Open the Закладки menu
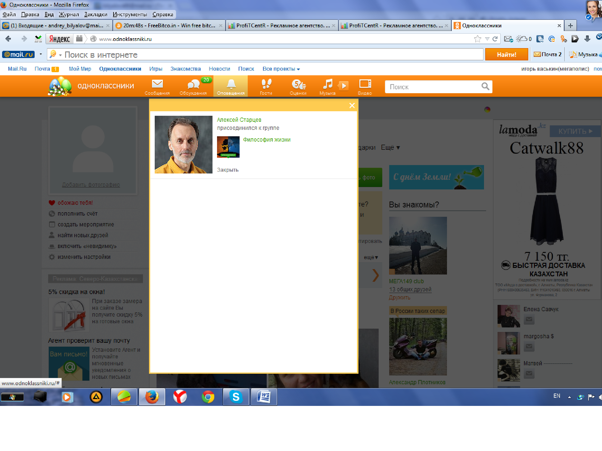Image resolution: width=602 pixels, height=451 pixels. point(95,14)
